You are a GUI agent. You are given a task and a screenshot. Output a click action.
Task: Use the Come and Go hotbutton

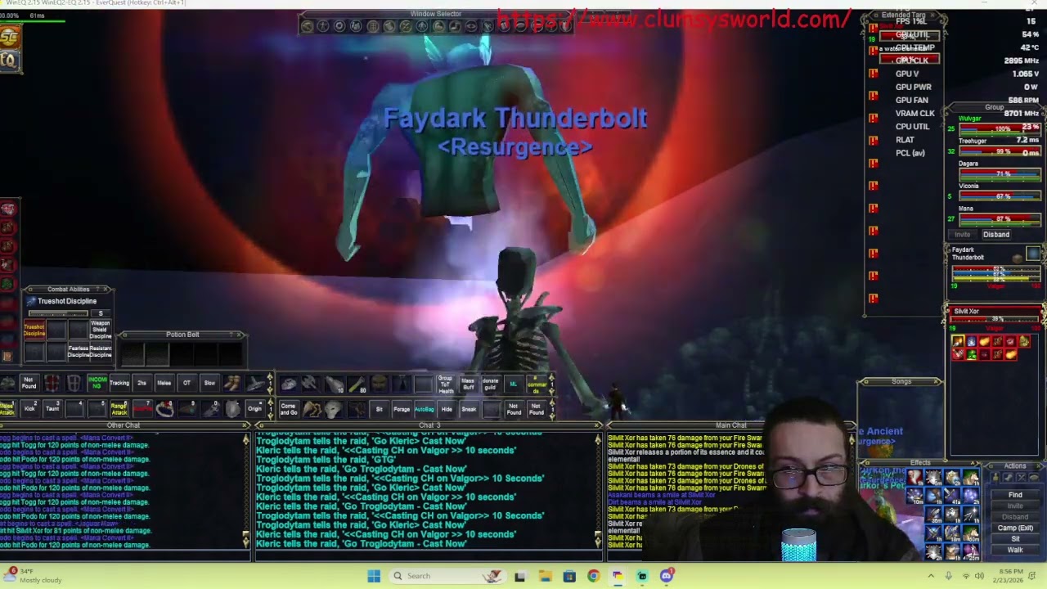(290, 409)
